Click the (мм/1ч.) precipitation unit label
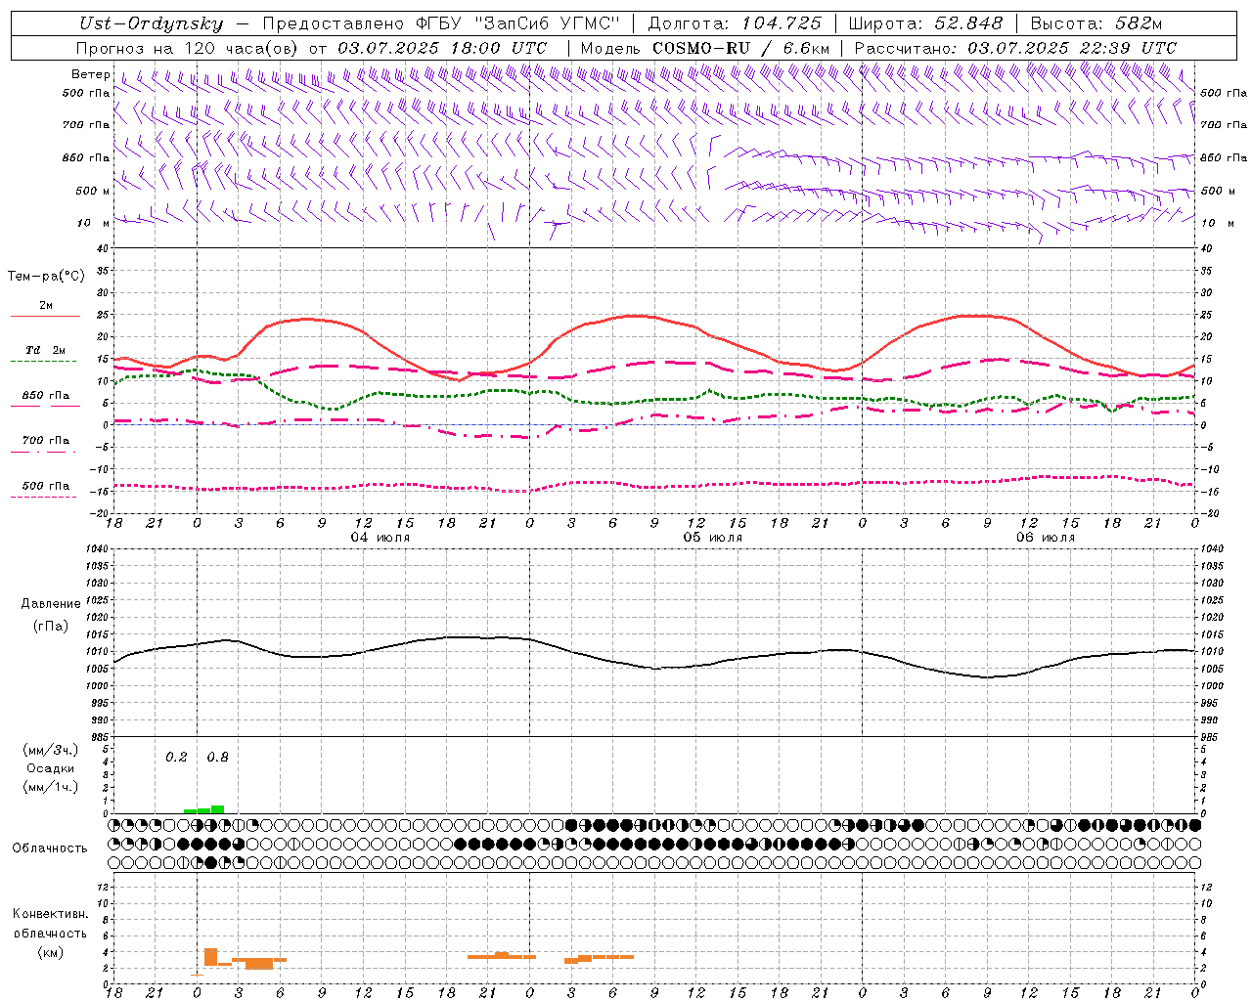This screenshot has height=1001, width=1252. (51, 787)
